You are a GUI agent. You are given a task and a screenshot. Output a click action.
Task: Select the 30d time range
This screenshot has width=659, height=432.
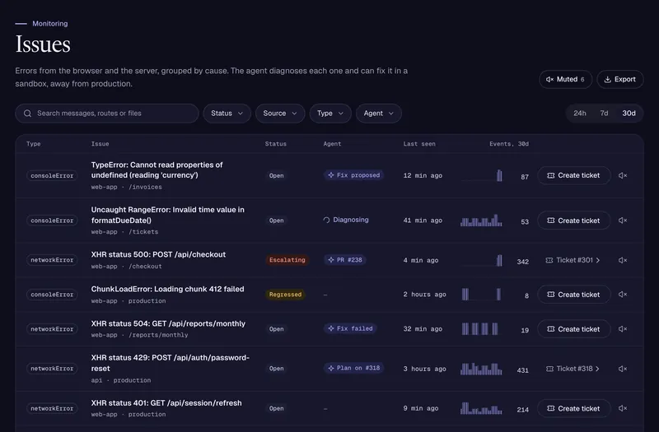point(629,114)
